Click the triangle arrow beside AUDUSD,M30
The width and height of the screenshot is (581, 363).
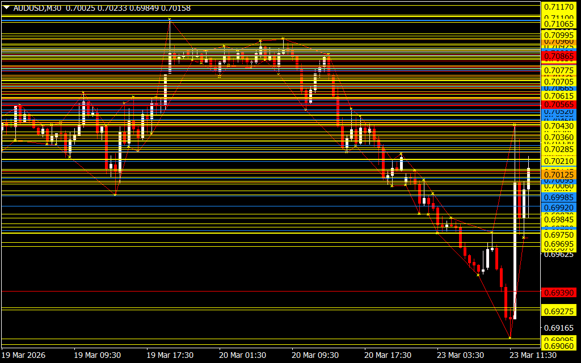click(x=7, y=8)
